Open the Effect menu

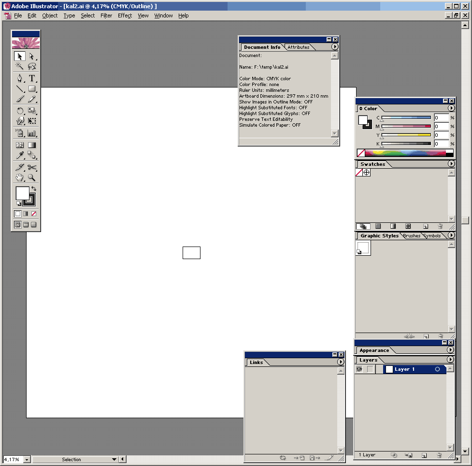tap(125, 15)
